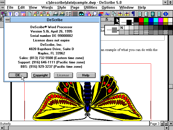The height and width of the screenshot is (130, 173).
Task: Click the blue crossed-box frame tool
Action: point(17,14)
